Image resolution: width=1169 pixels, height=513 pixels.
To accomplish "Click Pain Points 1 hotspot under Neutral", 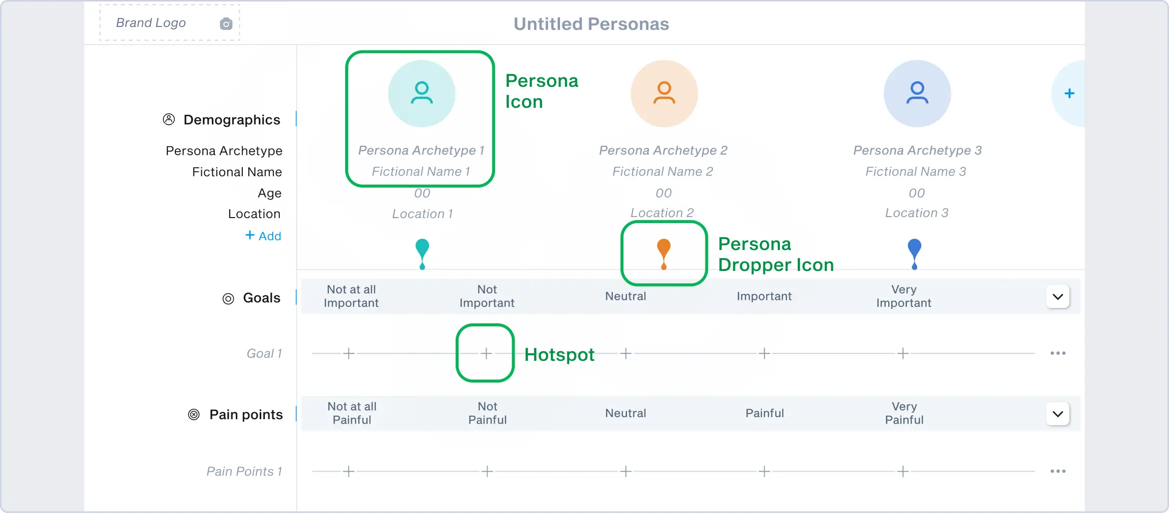I will pos(625,471).
